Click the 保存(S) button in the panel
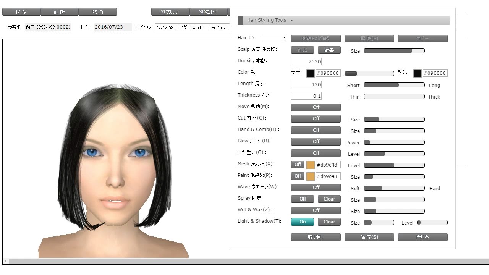 pos(369,237)
